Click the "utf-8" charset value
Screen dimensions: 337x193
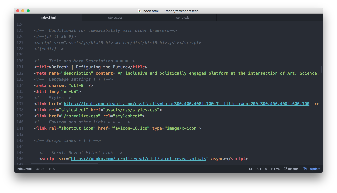(x=77, y=85)
